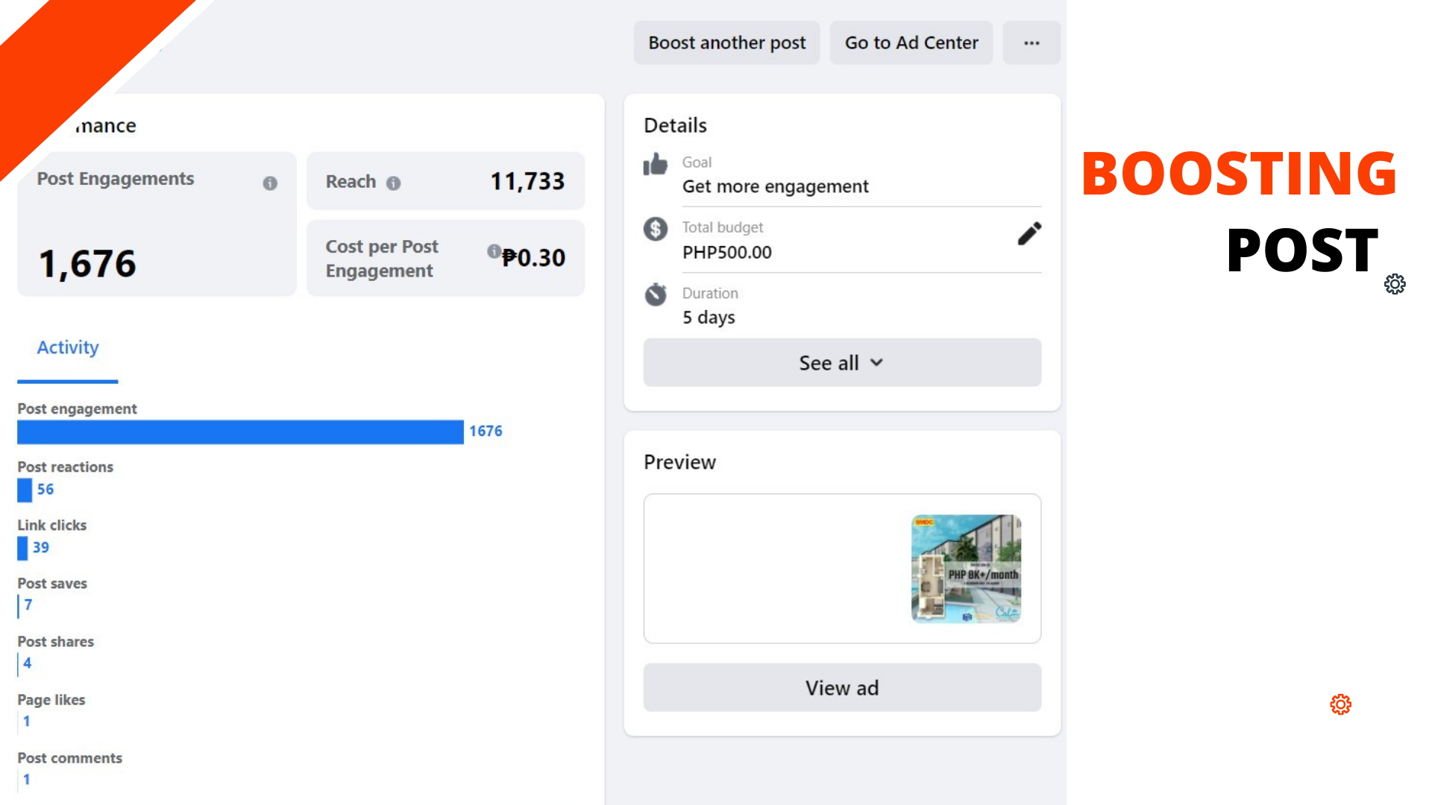Click the Reach info icon

click(x=393, y=183)
